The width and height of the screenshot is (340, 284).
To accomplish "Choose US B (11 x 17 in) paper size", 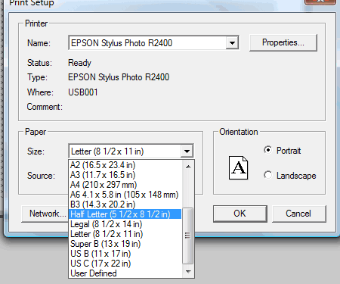I will coord(125,254).
